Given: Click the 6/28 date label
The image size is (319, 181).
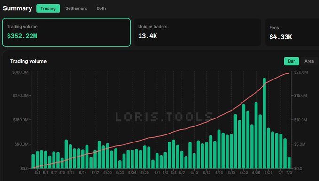Looking at the screenshot, I should (268, 173).
